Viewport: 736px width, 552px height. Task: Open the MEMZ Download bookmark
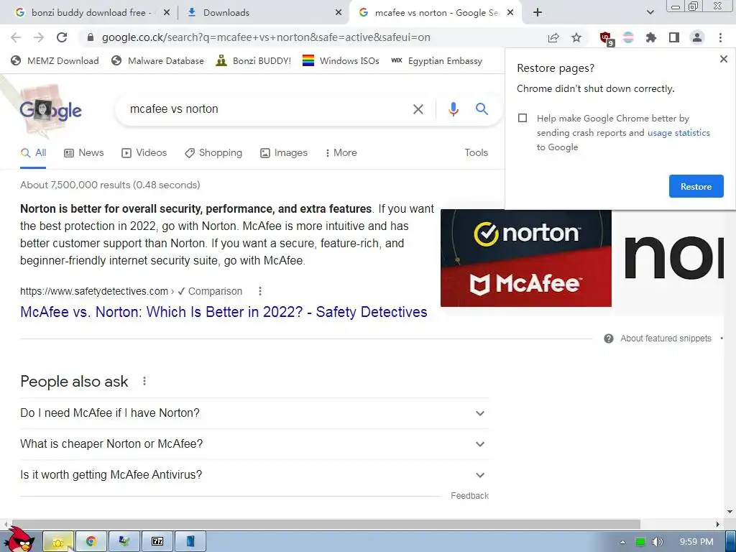point(55,61)
